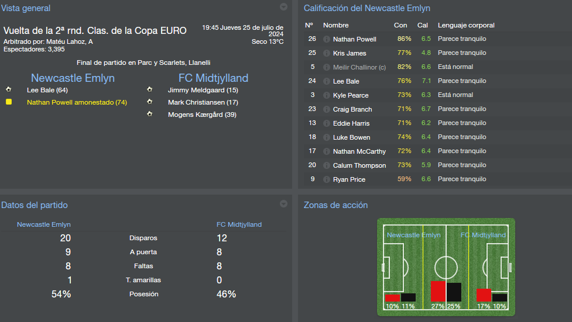This screenshot has width=572, height=322.
Task: Expand the Vista general panel dropdown arrow
Action: [283, 7]
